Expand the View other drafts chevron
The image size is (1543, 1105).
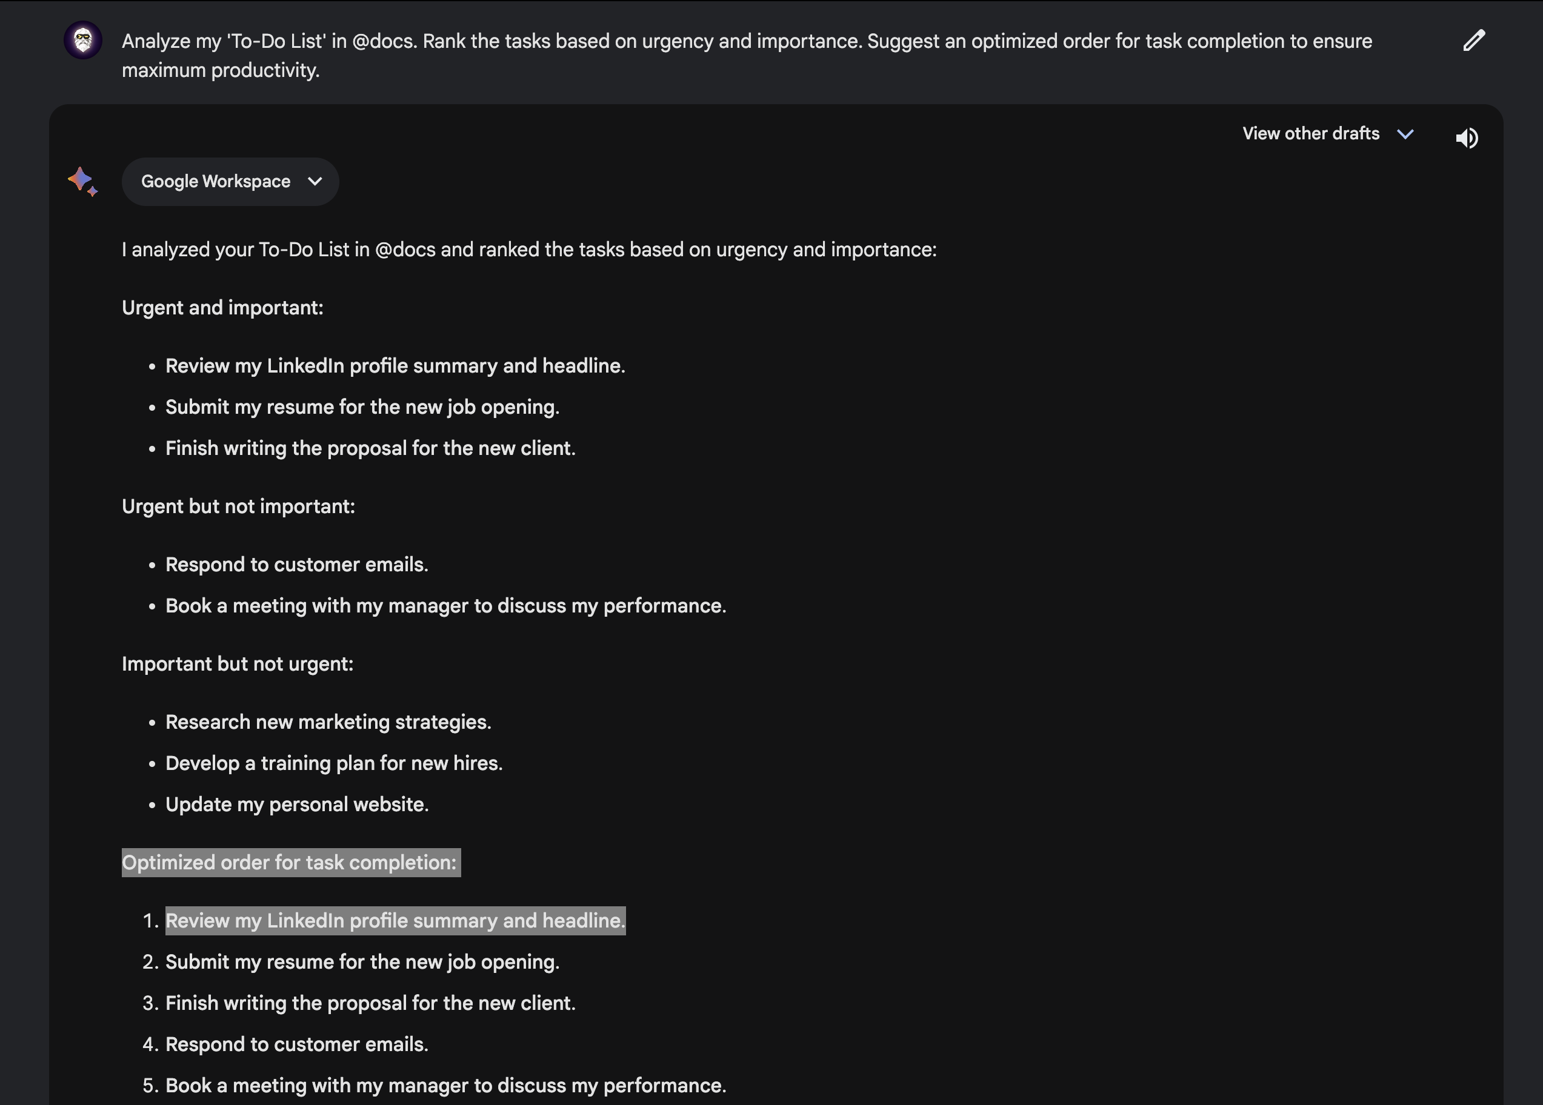coord(1405,133)
